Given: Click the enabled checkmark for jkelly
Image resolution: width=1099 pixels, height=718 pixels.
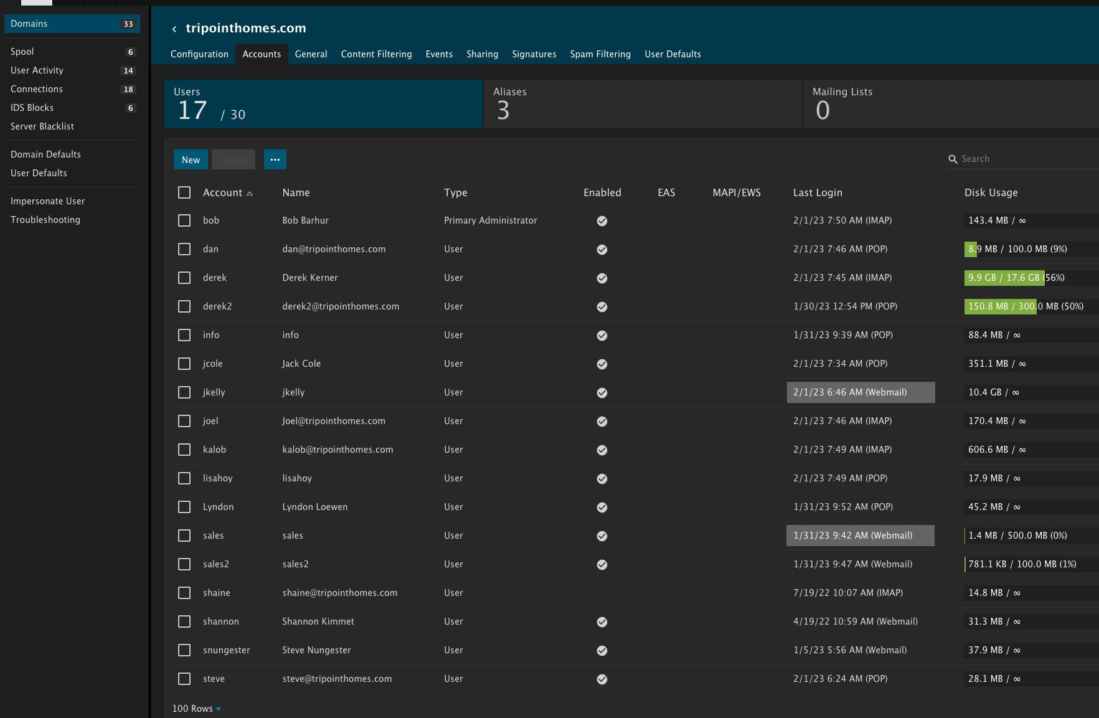Looking at the screenshot, I should click(x=601, y=393).
